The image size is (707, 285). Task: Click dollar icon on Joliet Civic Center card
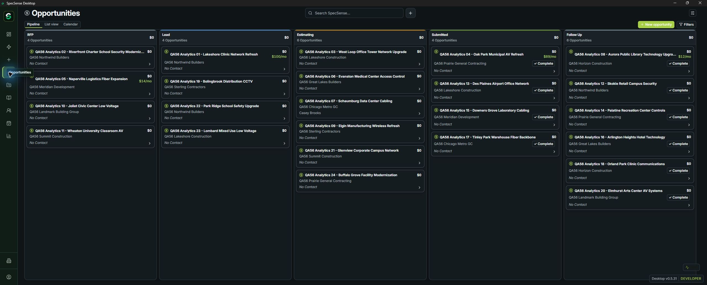(31, 106)
